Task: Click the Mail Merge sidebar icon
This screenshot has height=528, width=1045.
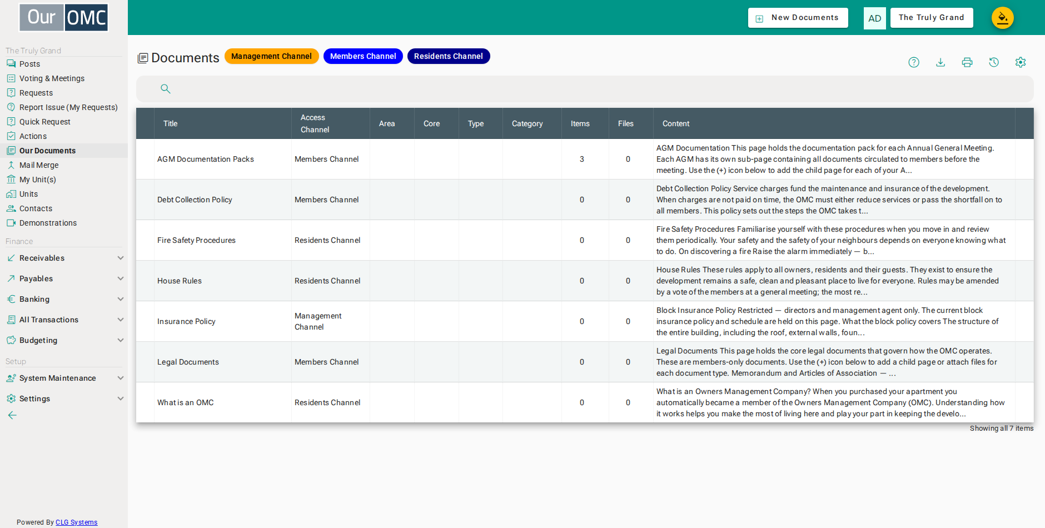Action: pyautogui.click(x=11, y=165)
